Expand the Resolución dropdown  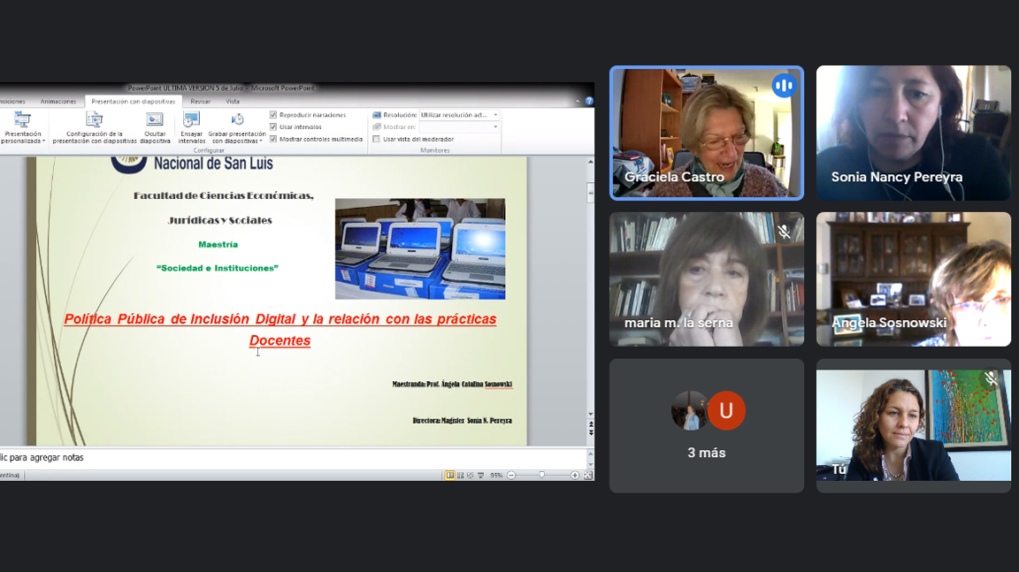pyautogui.click(x=495, y=115)
